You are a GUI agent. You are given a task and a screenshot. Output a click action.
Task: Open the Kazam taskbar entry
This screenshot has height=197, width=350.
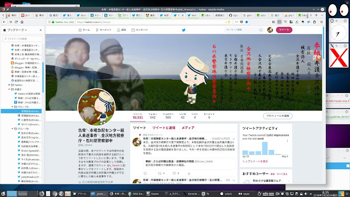(x=153, y=194)
